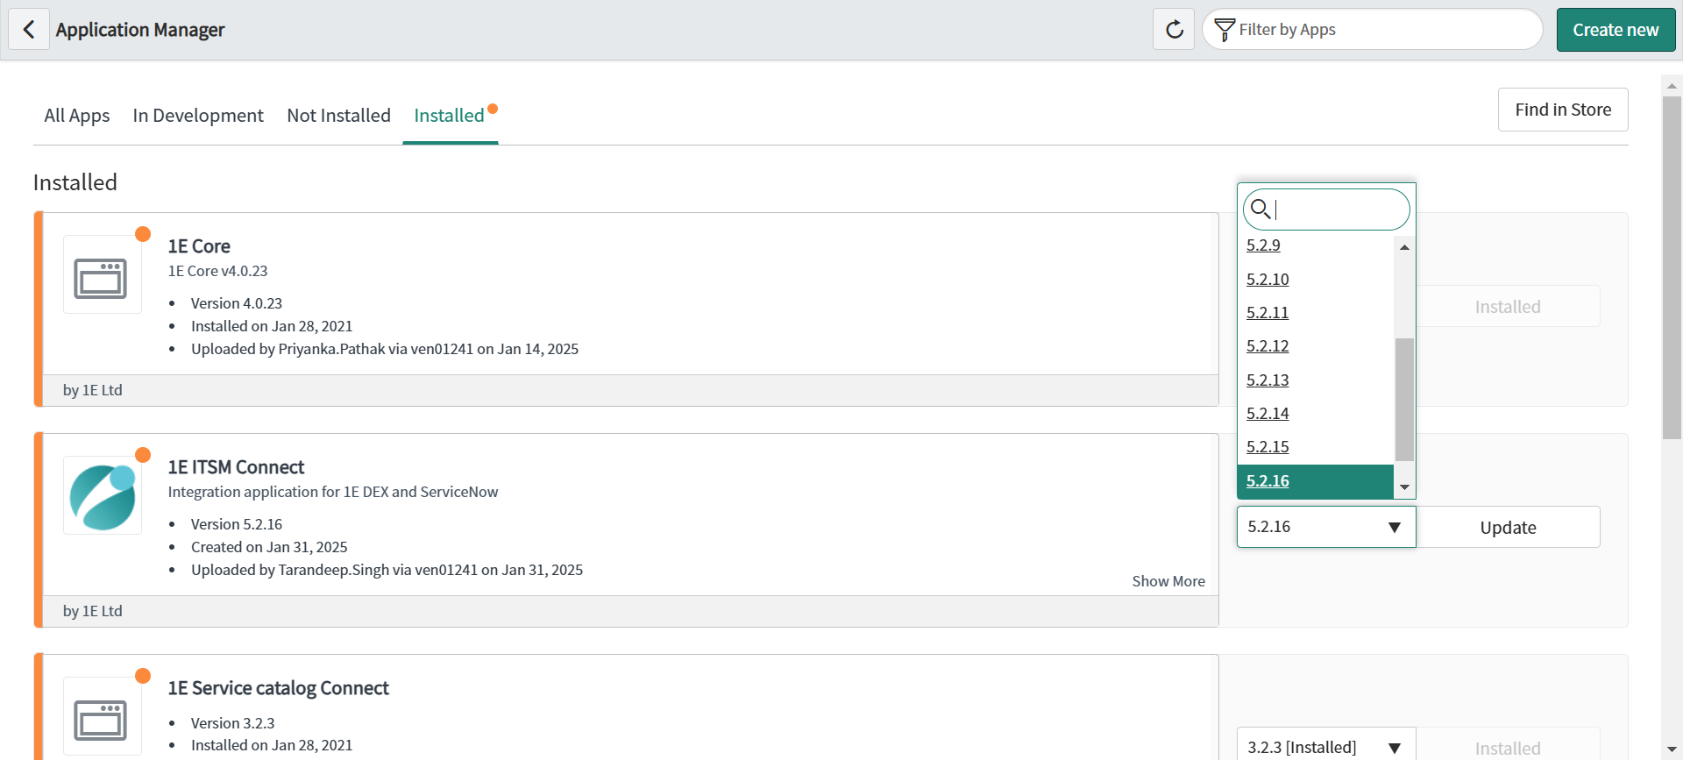Switch to the All Apps tab
The height and width of the screenshot is (760, 1683).
pyautogui.click(x=77, y=116)
